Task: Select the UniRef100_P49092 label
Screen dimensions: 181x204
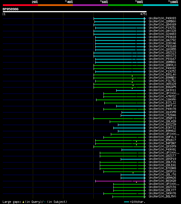Action: 162,68
